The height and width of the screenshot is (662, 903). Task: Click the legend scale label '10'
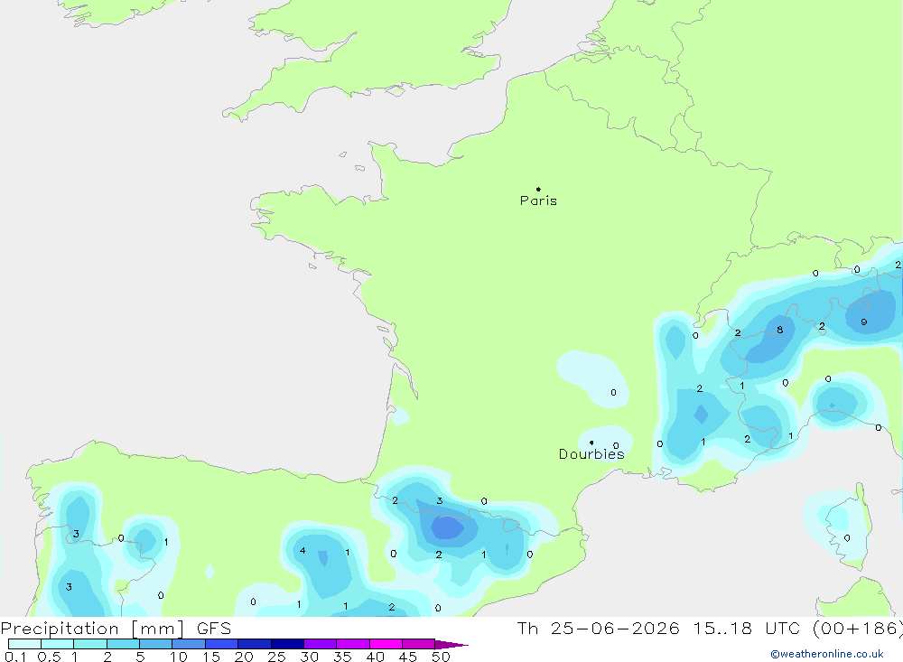[x=179, y=657]
